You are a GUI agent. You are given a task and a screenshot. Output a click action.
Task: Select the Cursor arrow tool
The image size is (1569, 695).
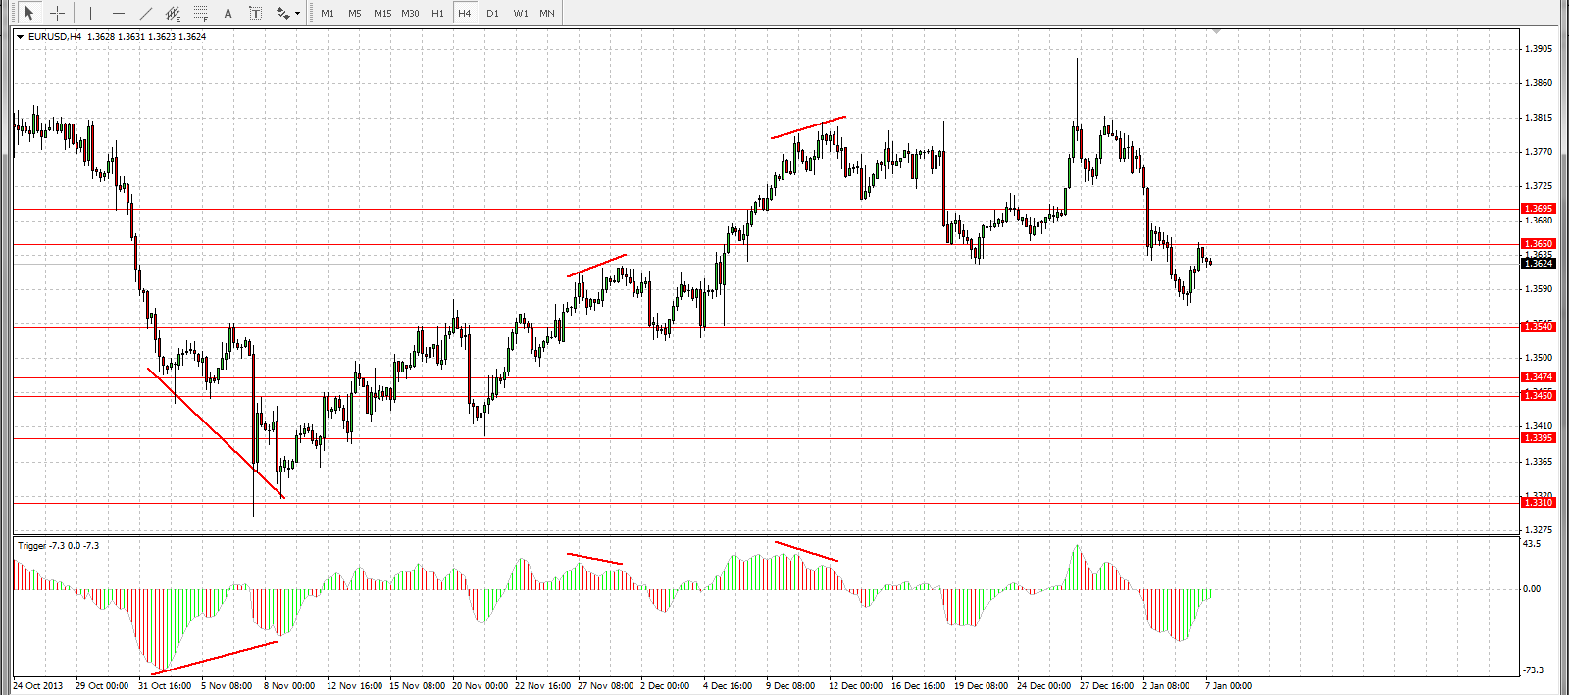(x=29, y=13)
